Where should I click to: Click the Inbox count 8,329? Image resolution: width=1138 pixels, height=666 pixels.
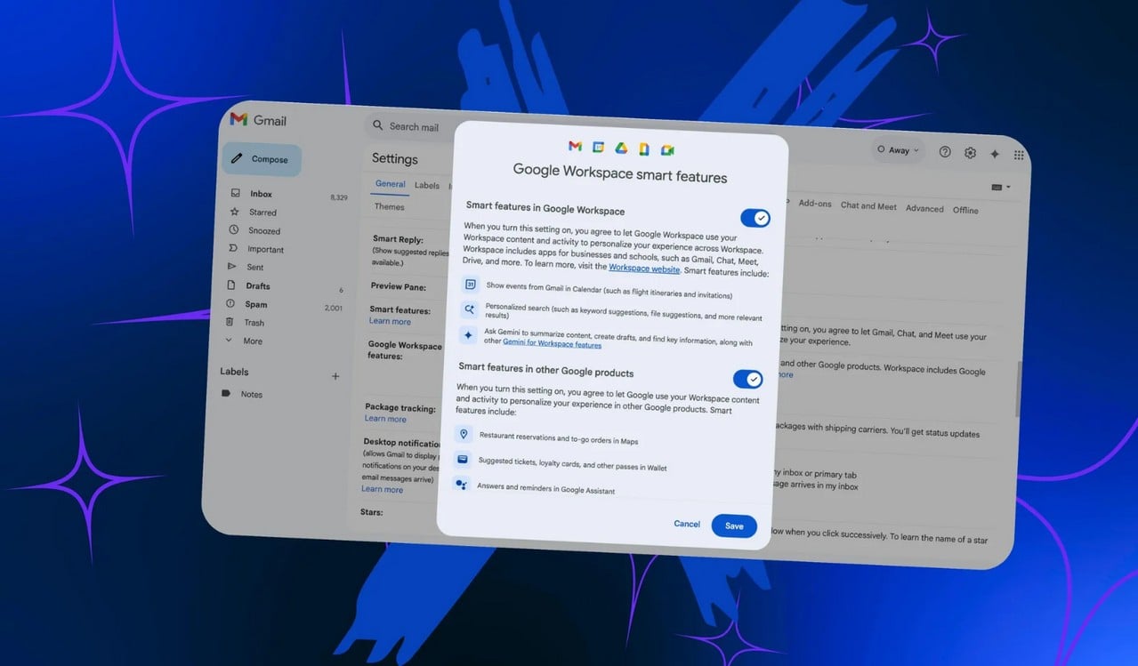click(x=338, y=197)
